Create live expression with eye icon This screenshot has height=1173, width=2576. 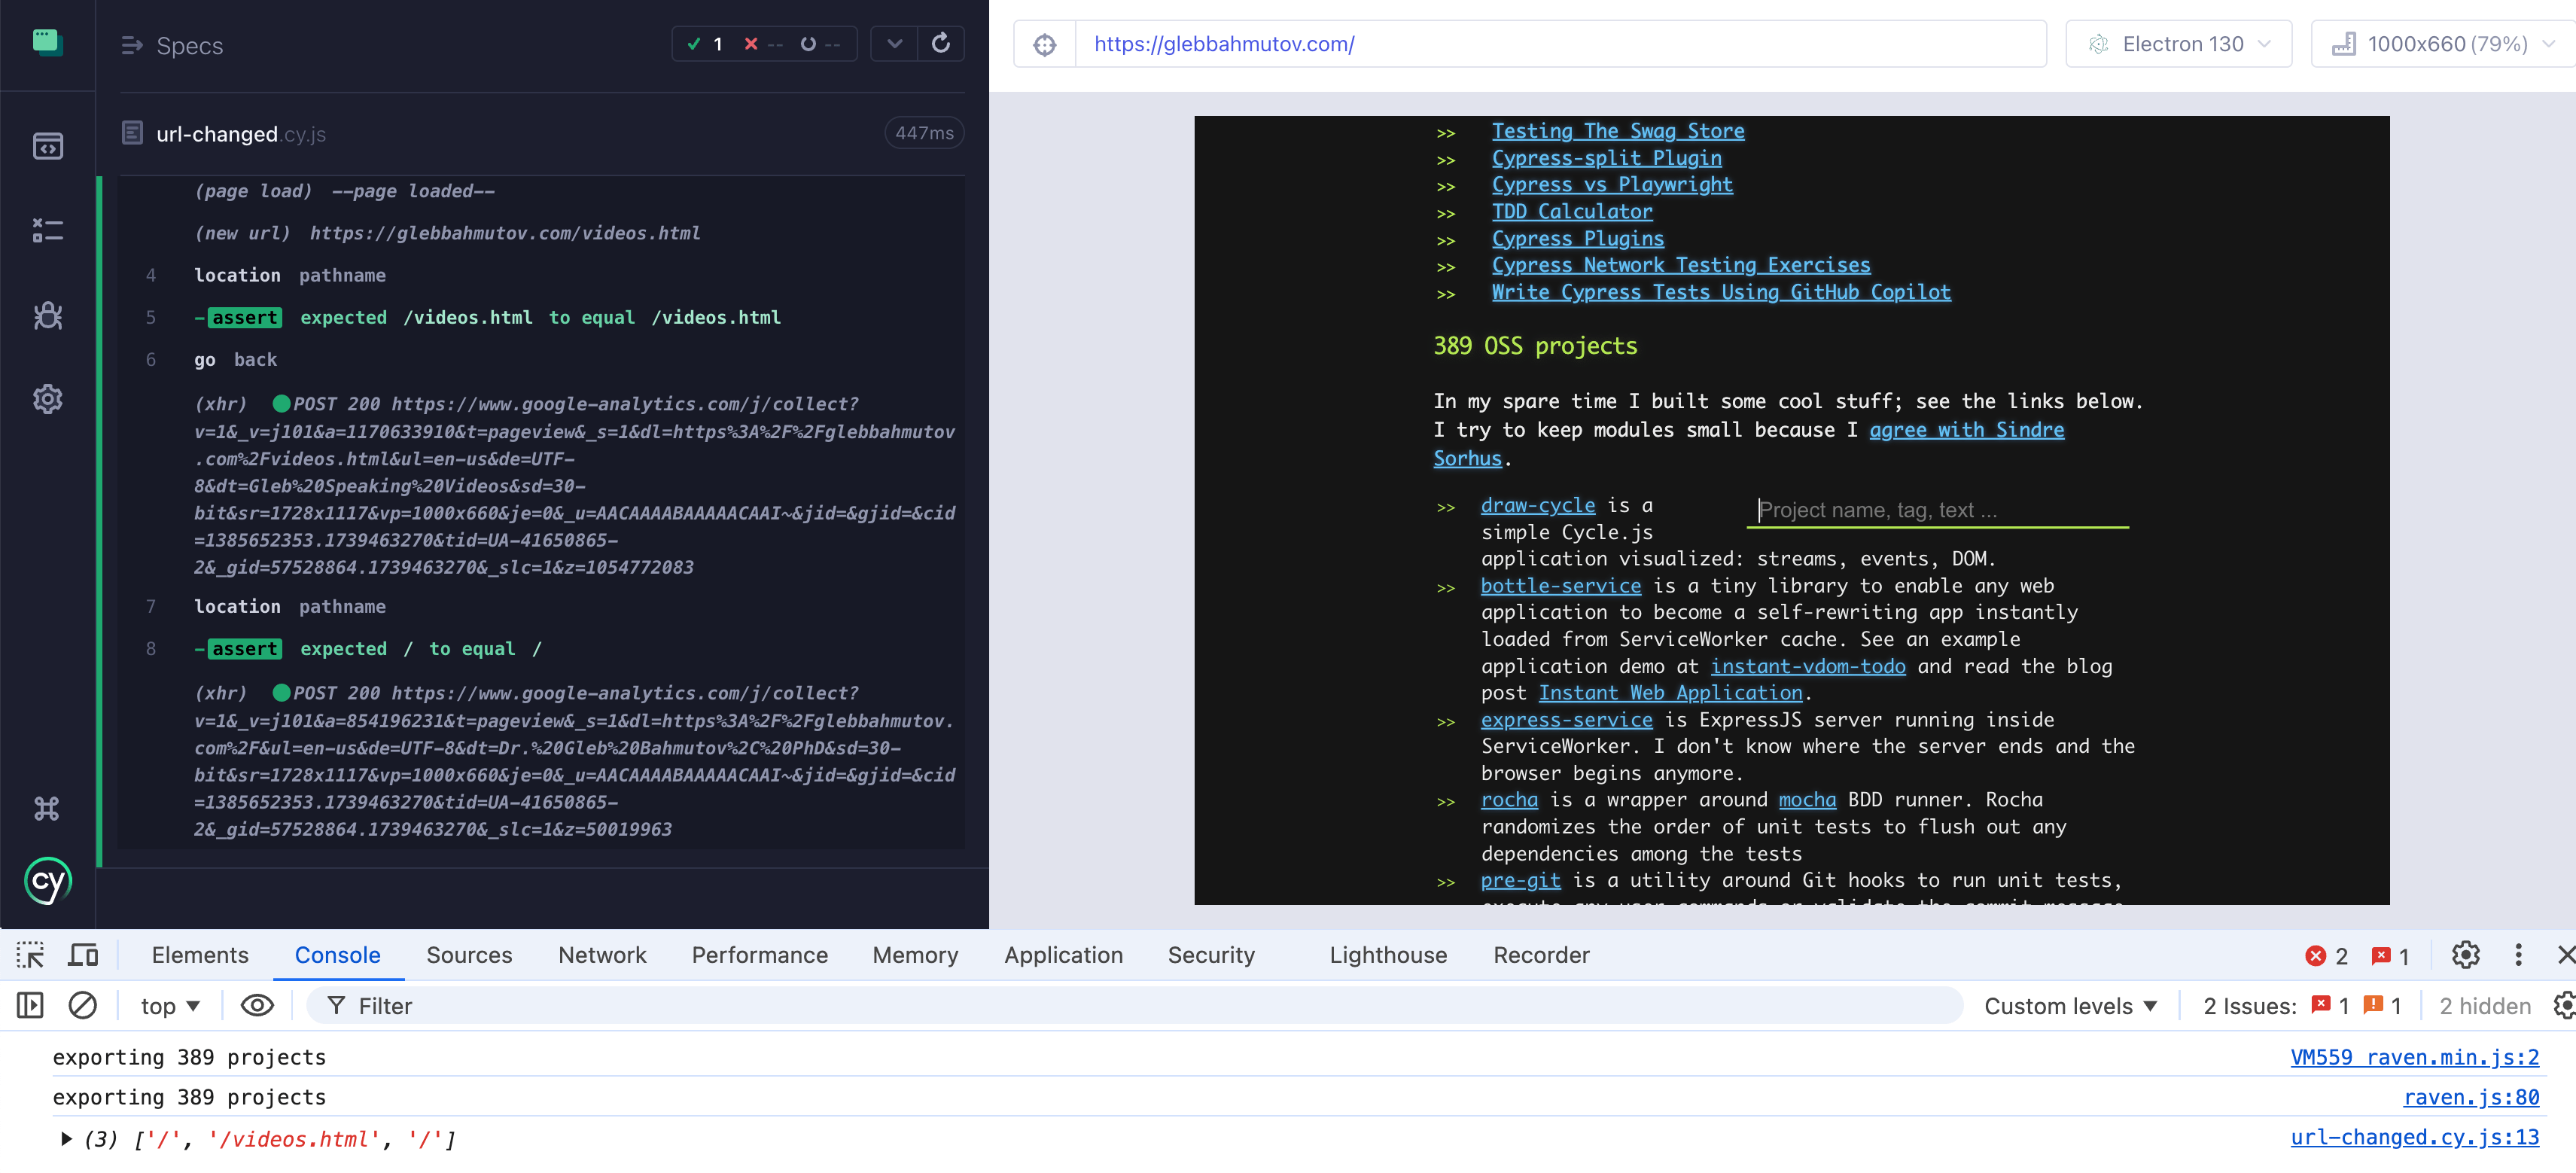pos(257,1005)
